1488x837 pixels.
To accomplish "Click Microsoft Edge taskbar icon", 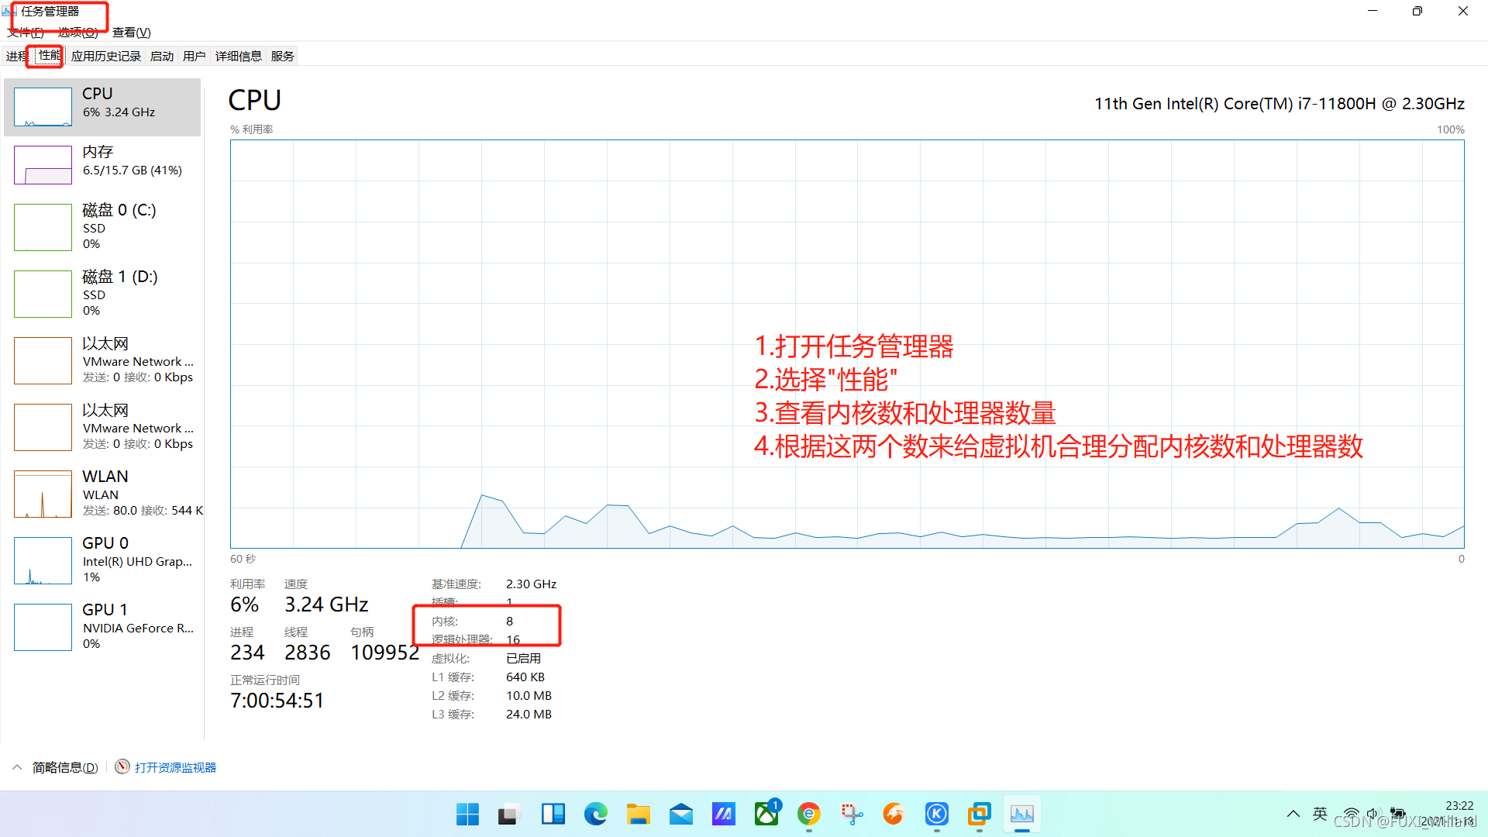I will (x=595, y=814).
